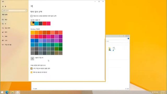The width and height of the screenshot is (167, 94).
Task: Go to Settings Home (홈) in sidebar
Action: (x=4, y=6)
